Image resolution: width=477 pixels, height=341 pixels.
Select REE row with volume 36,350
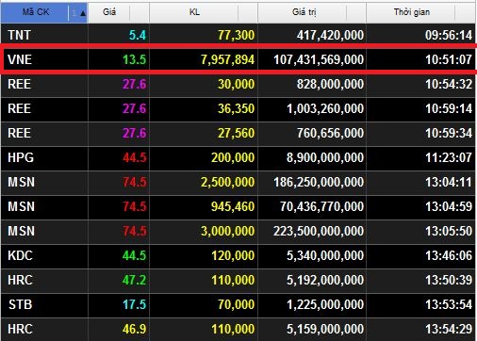238,108
